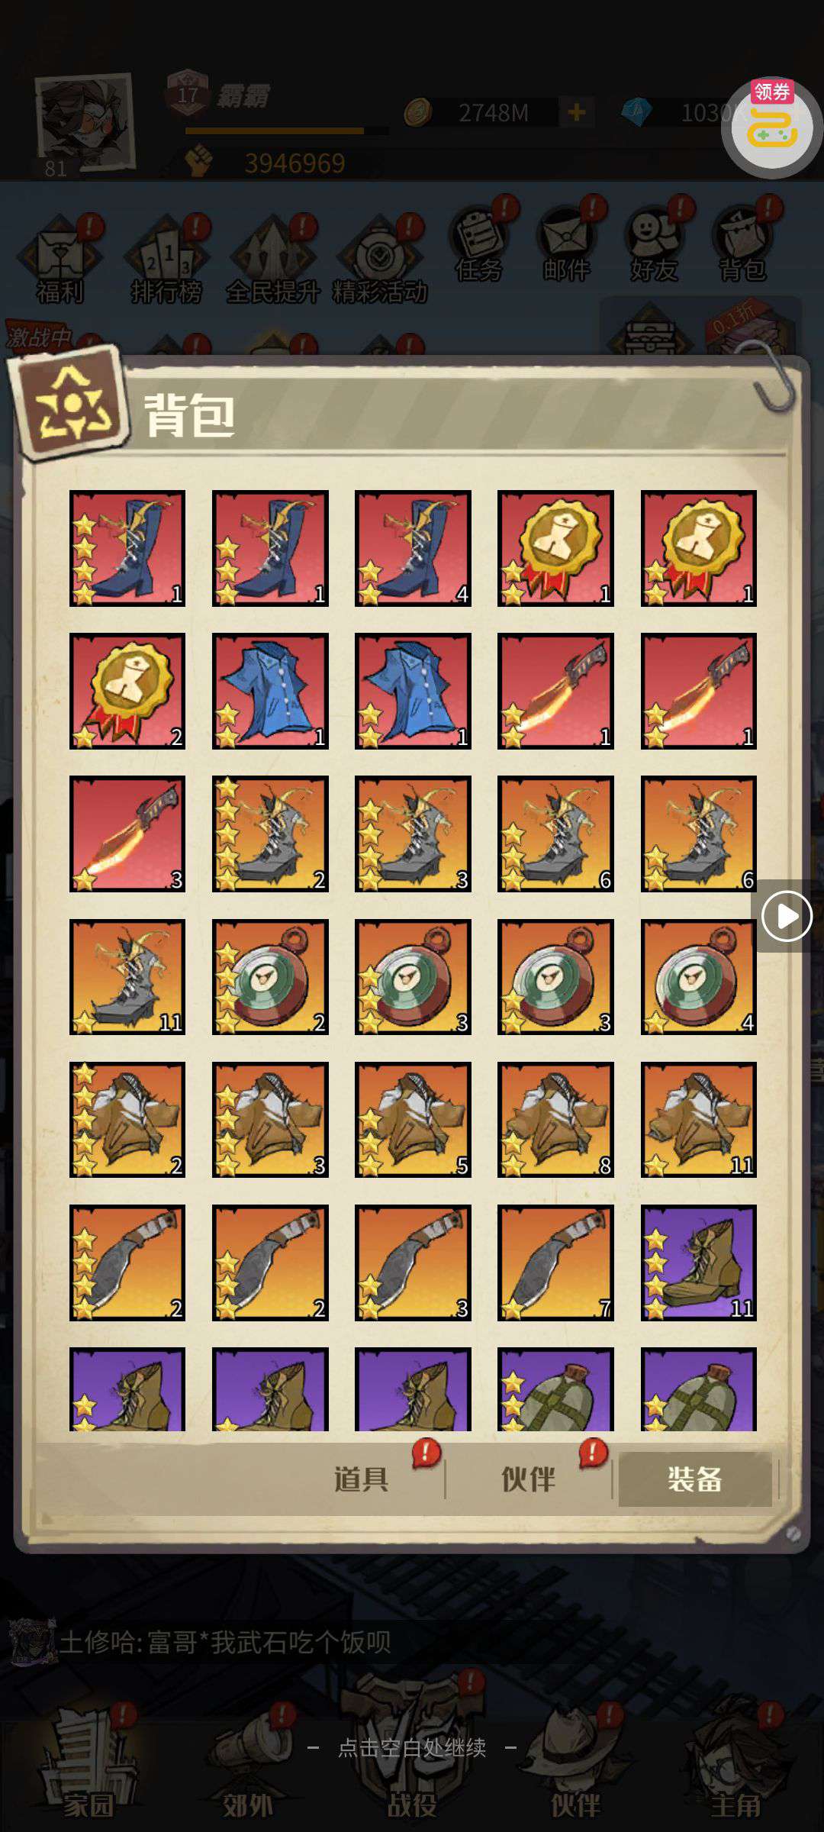Select the grey boot with quantity 11
The image size is (824, 1832).
tap(127, 977)
